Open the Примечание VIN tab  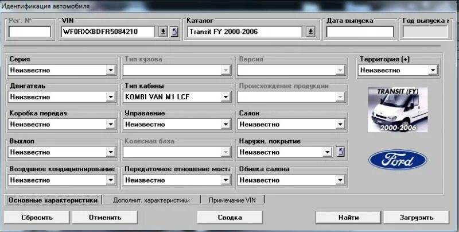(232, 200)
